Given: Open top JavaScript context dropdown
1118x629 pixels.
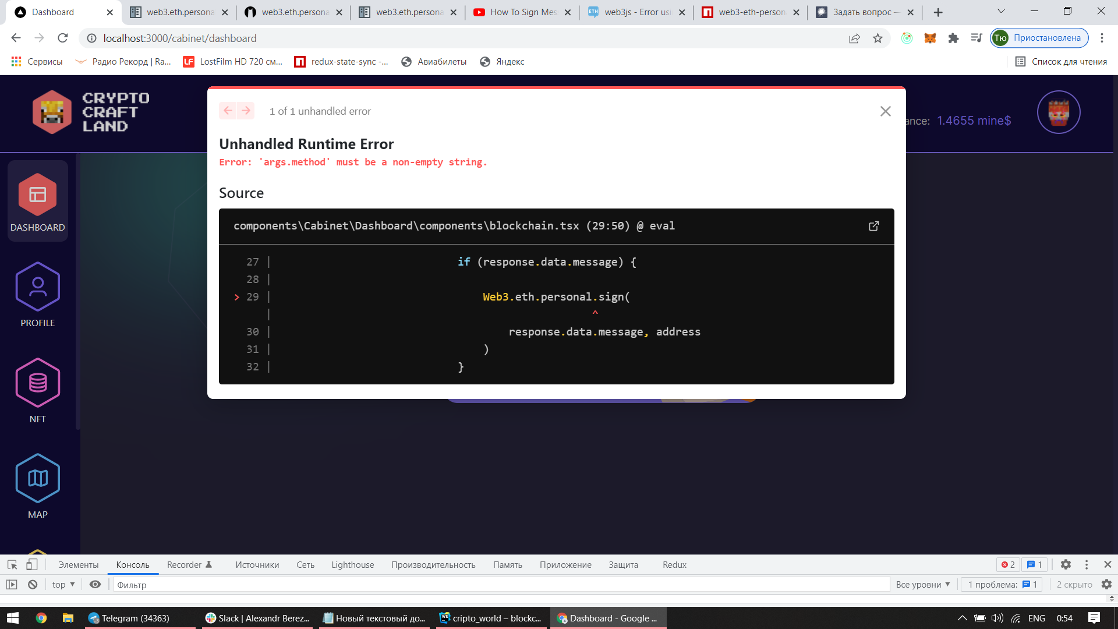Looking at the screenshot, I should [63, 584].
